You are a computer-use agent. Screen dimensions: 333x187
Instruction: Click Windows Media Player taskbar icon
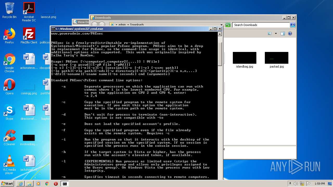pyautogui.click(x=38, y=184)
